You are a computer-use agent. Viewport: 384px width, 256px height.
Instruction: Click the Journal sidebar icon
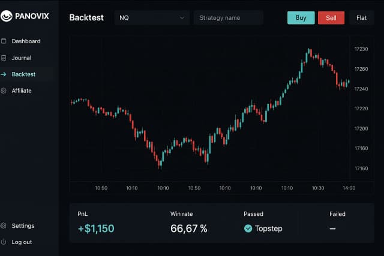[x=4, y=58]
